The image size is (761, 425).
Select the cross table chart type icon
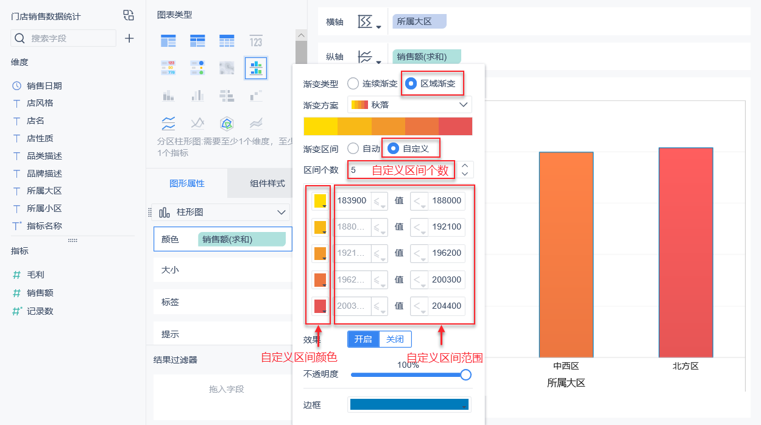tap(197, 41)
